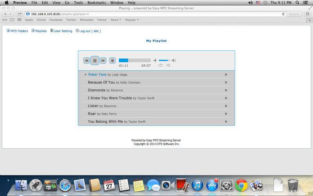
Task: Open the View menu
Action: tap(56, 3)
